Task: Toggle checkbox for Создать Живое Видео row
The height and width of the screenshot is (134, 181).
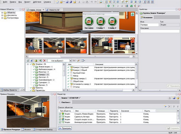Action: (x=60, y=114)
